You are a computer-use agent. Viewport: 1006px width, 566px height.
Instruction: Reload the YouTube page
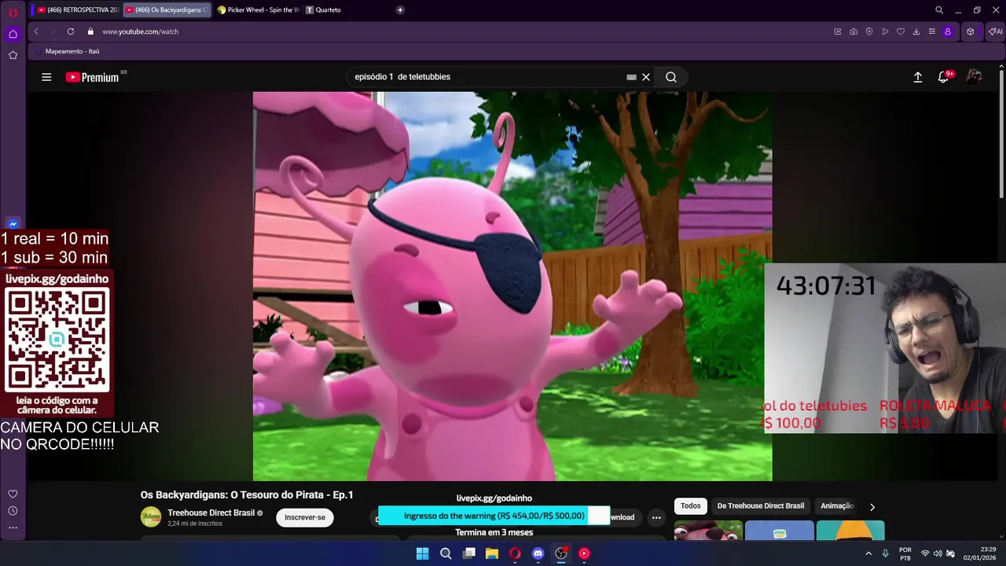(71, 31)
